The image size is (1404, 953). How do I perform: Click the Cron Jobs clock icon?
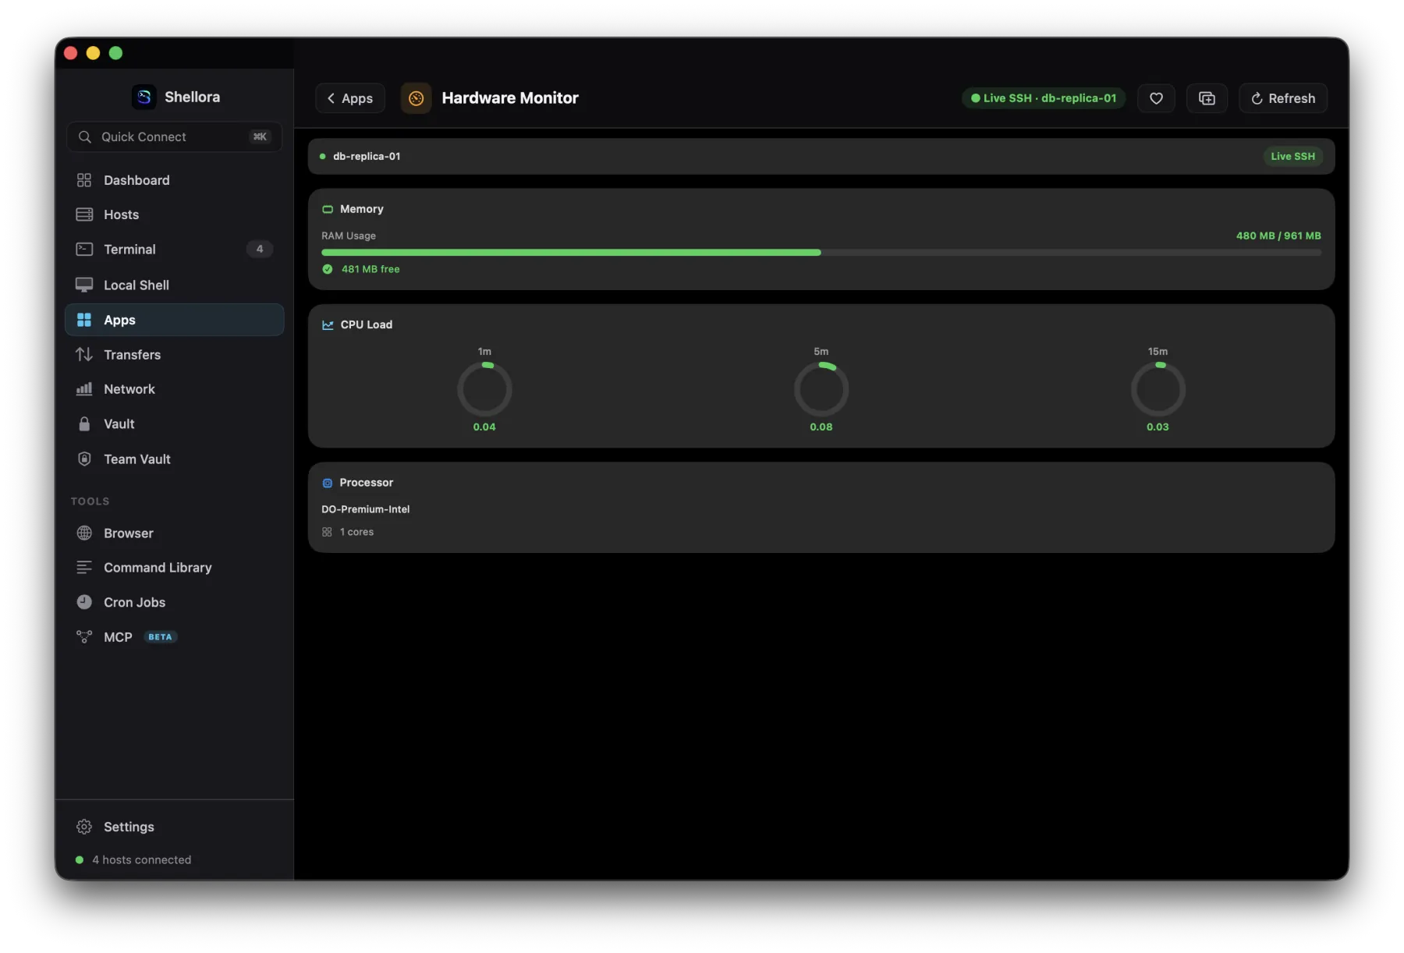tap(84, 602)
